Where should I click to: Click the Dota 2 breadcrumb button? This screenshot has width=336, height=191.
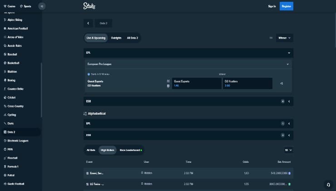104,23
